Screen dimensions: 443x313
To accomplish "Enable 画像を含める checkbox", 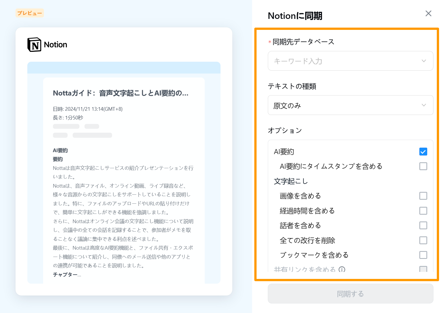I will (x=423, y=196).
